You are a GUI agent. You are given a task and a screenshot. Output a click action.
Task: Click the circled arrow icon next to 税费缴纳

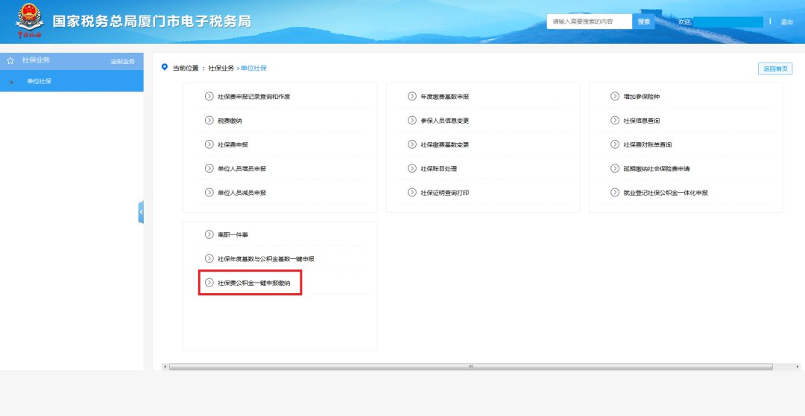pos(209,121)
